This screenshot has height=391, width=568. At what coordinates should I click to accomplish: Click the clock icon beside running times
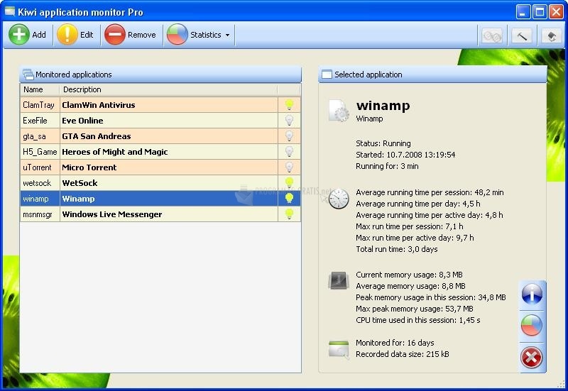click(x=339, y=199)
